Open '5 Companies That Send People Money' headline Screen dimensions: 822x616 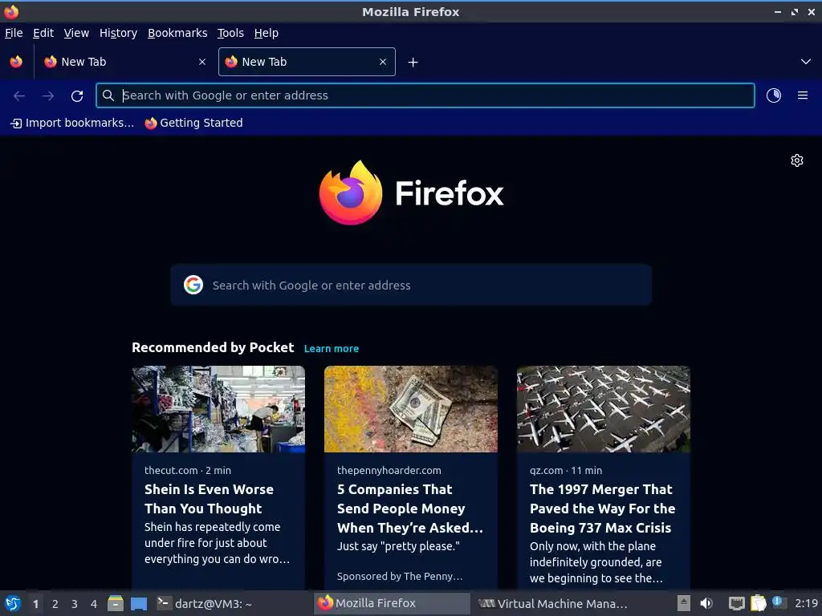(x=410, y=509)
